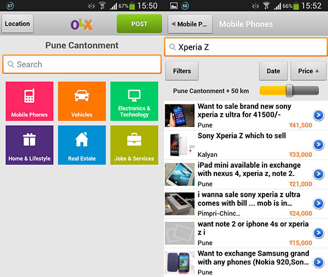
Task: Sort listings by Date
Action: pyautogui.click(x=273, y=71)
